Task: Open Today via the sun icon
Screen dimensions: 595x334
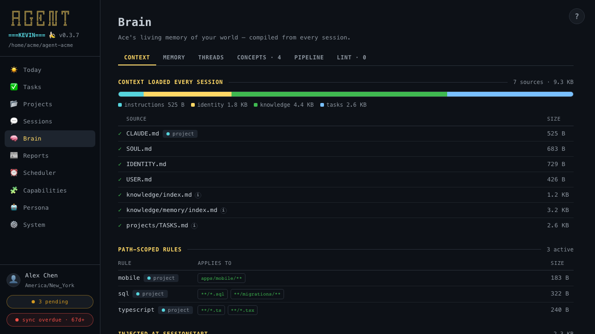Action: pyautogui.click(x=14, y=70)
